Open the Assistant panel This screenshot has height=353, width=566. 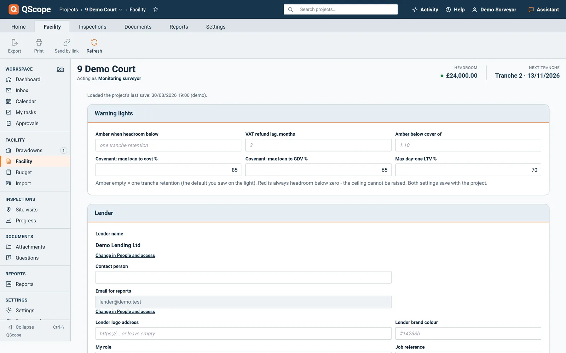(544, 10)
